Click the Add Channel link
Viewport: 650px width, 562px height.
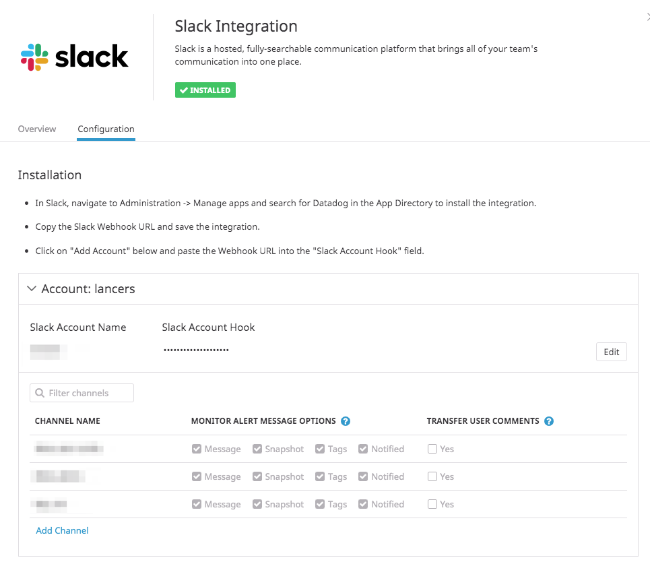coord(62,530)
